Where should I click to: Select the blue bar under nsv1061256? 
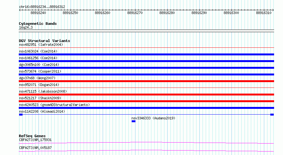146,61
